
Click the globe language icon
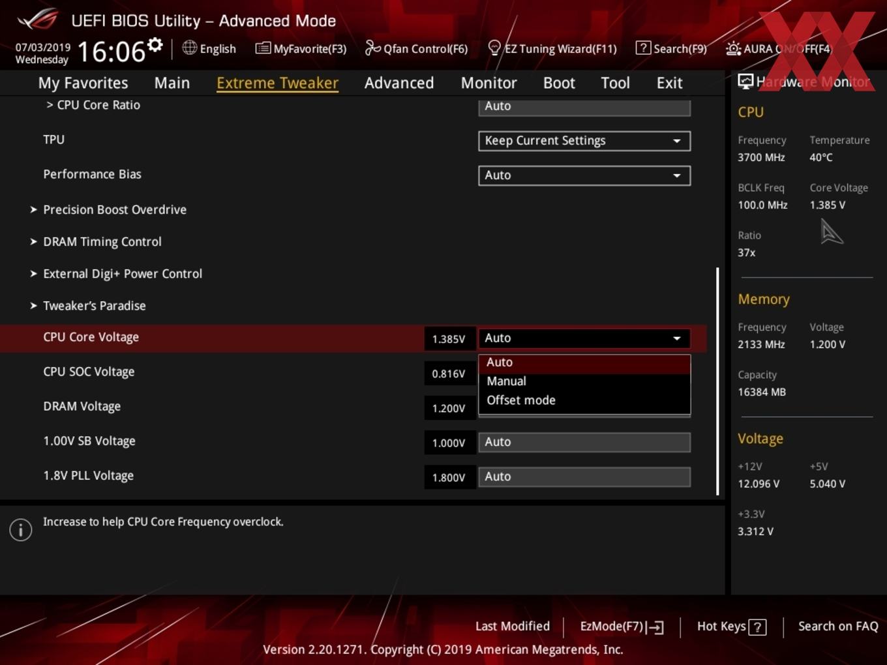(x=189, y=48)
